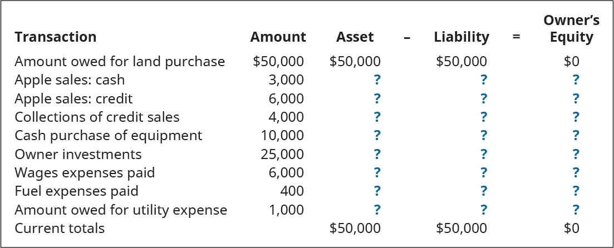Select the Liability column header
The height and width of the screenshot is (248, 614).
(461, 37)
